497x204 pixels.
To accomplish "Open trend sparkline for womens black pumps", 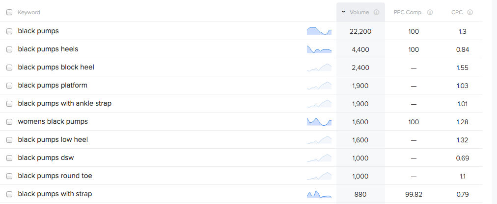I will coord(319,121).
